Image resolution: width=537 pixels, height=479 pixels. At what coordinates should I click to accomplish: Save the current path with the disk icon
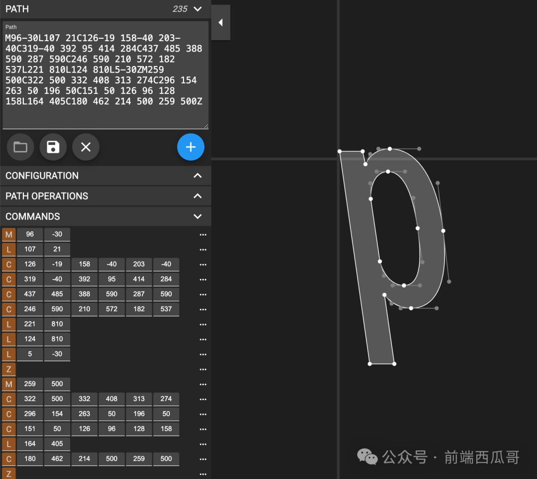53,147
